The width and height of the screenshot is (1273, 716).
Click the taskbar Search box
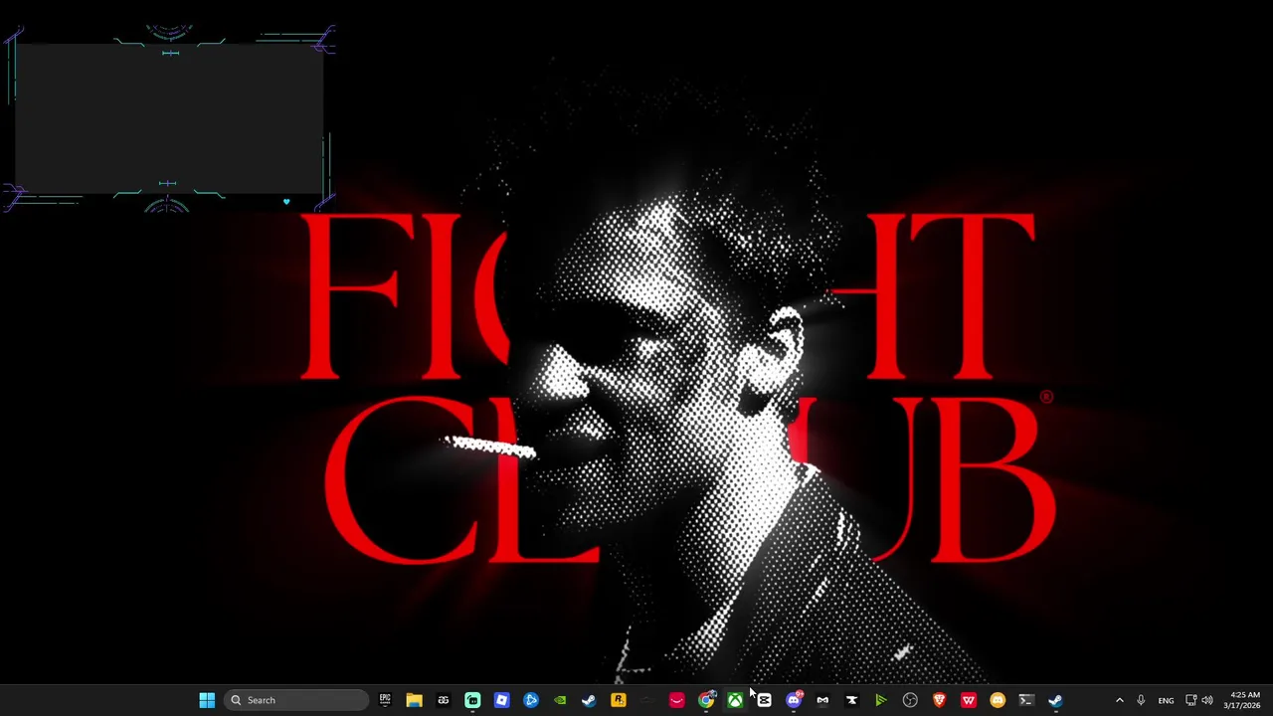296,700
